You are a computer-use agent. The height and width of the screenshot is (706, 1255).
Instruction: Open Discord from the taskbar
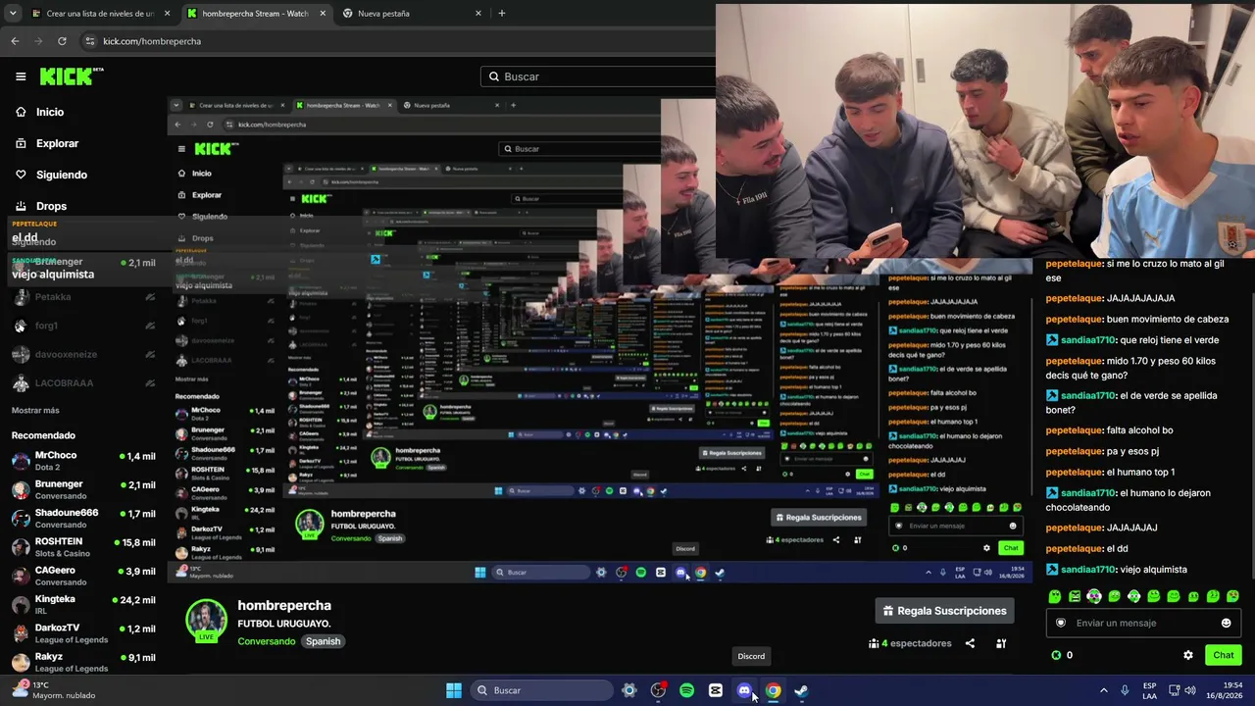pyautogui.click(x=744, y=690)
